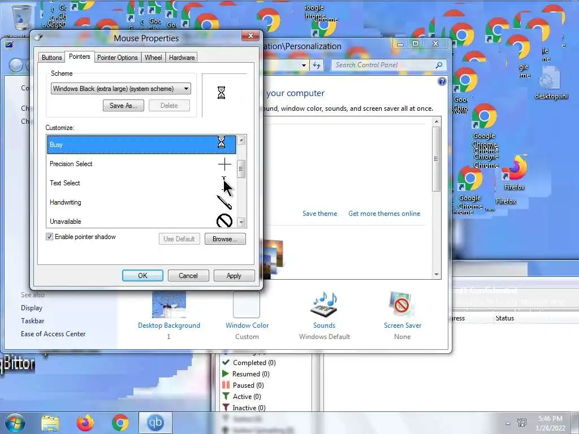Select Inactive (0) filter in qBittorrent
The image size is (579, 434).
point(244,408)
